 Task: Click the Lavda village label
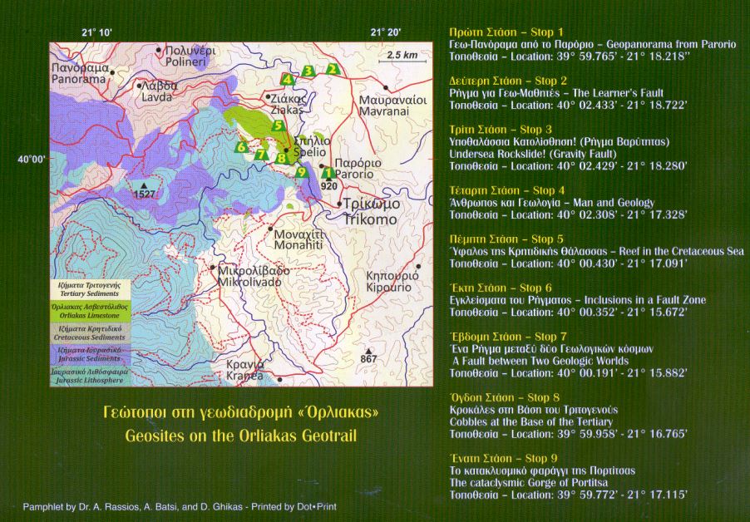coord(160,91)
